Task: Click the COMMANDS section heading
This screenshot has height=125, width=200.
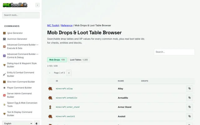Action: point(12,26)
